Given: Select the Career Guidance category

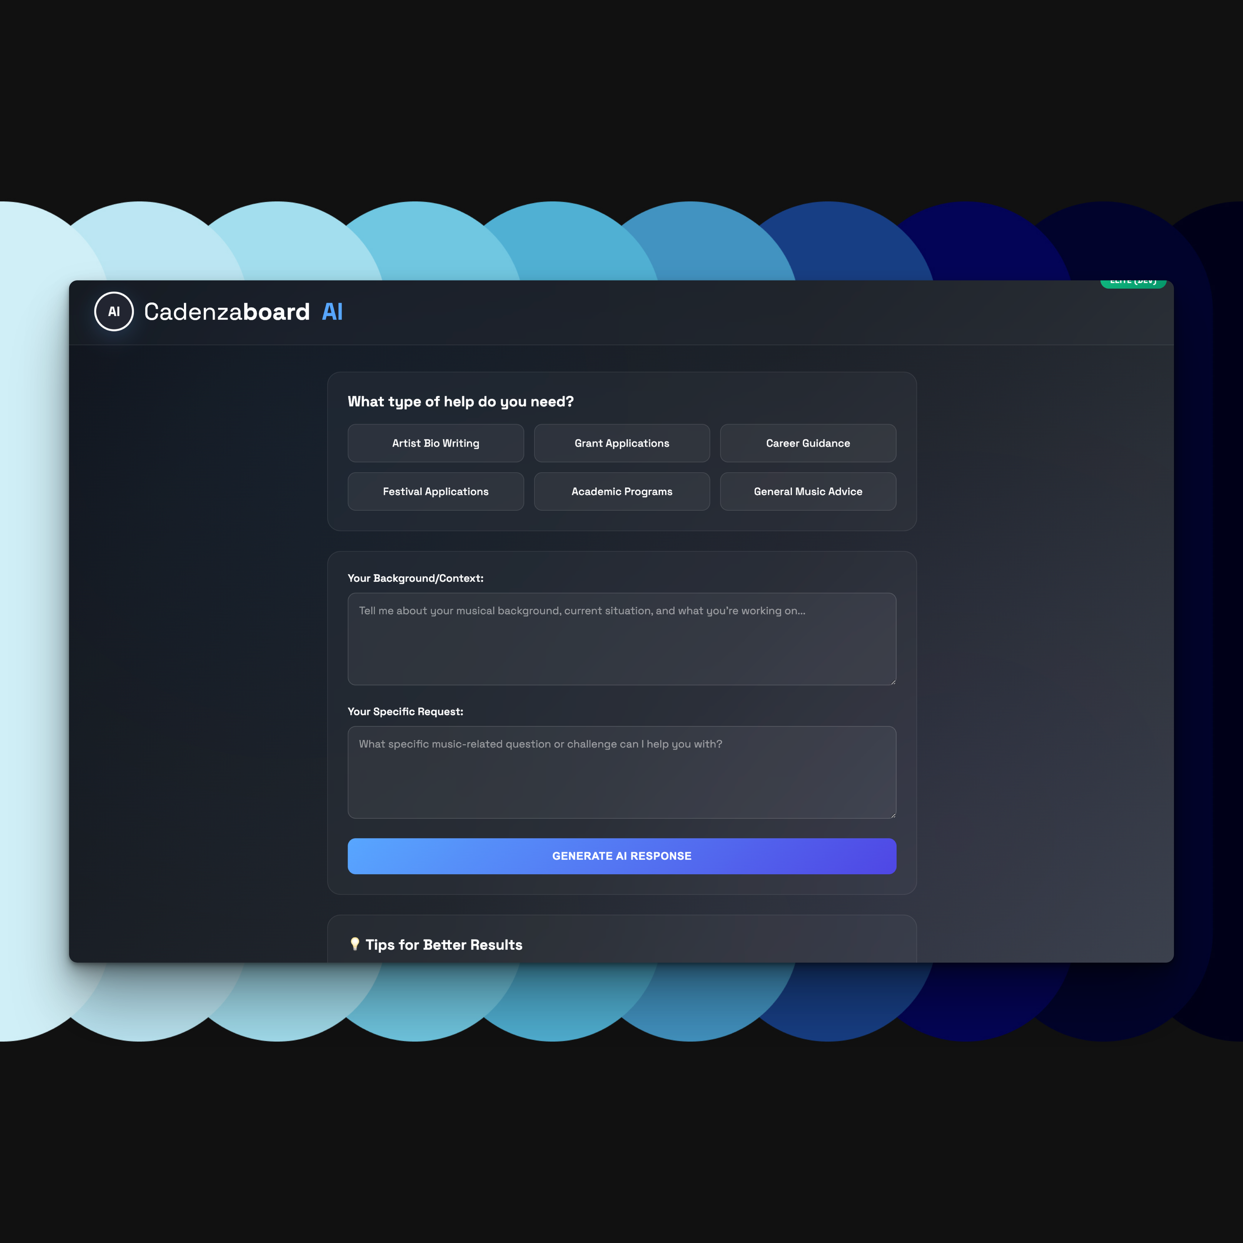Looking at the screenshot, I should (x=807, y=443).
